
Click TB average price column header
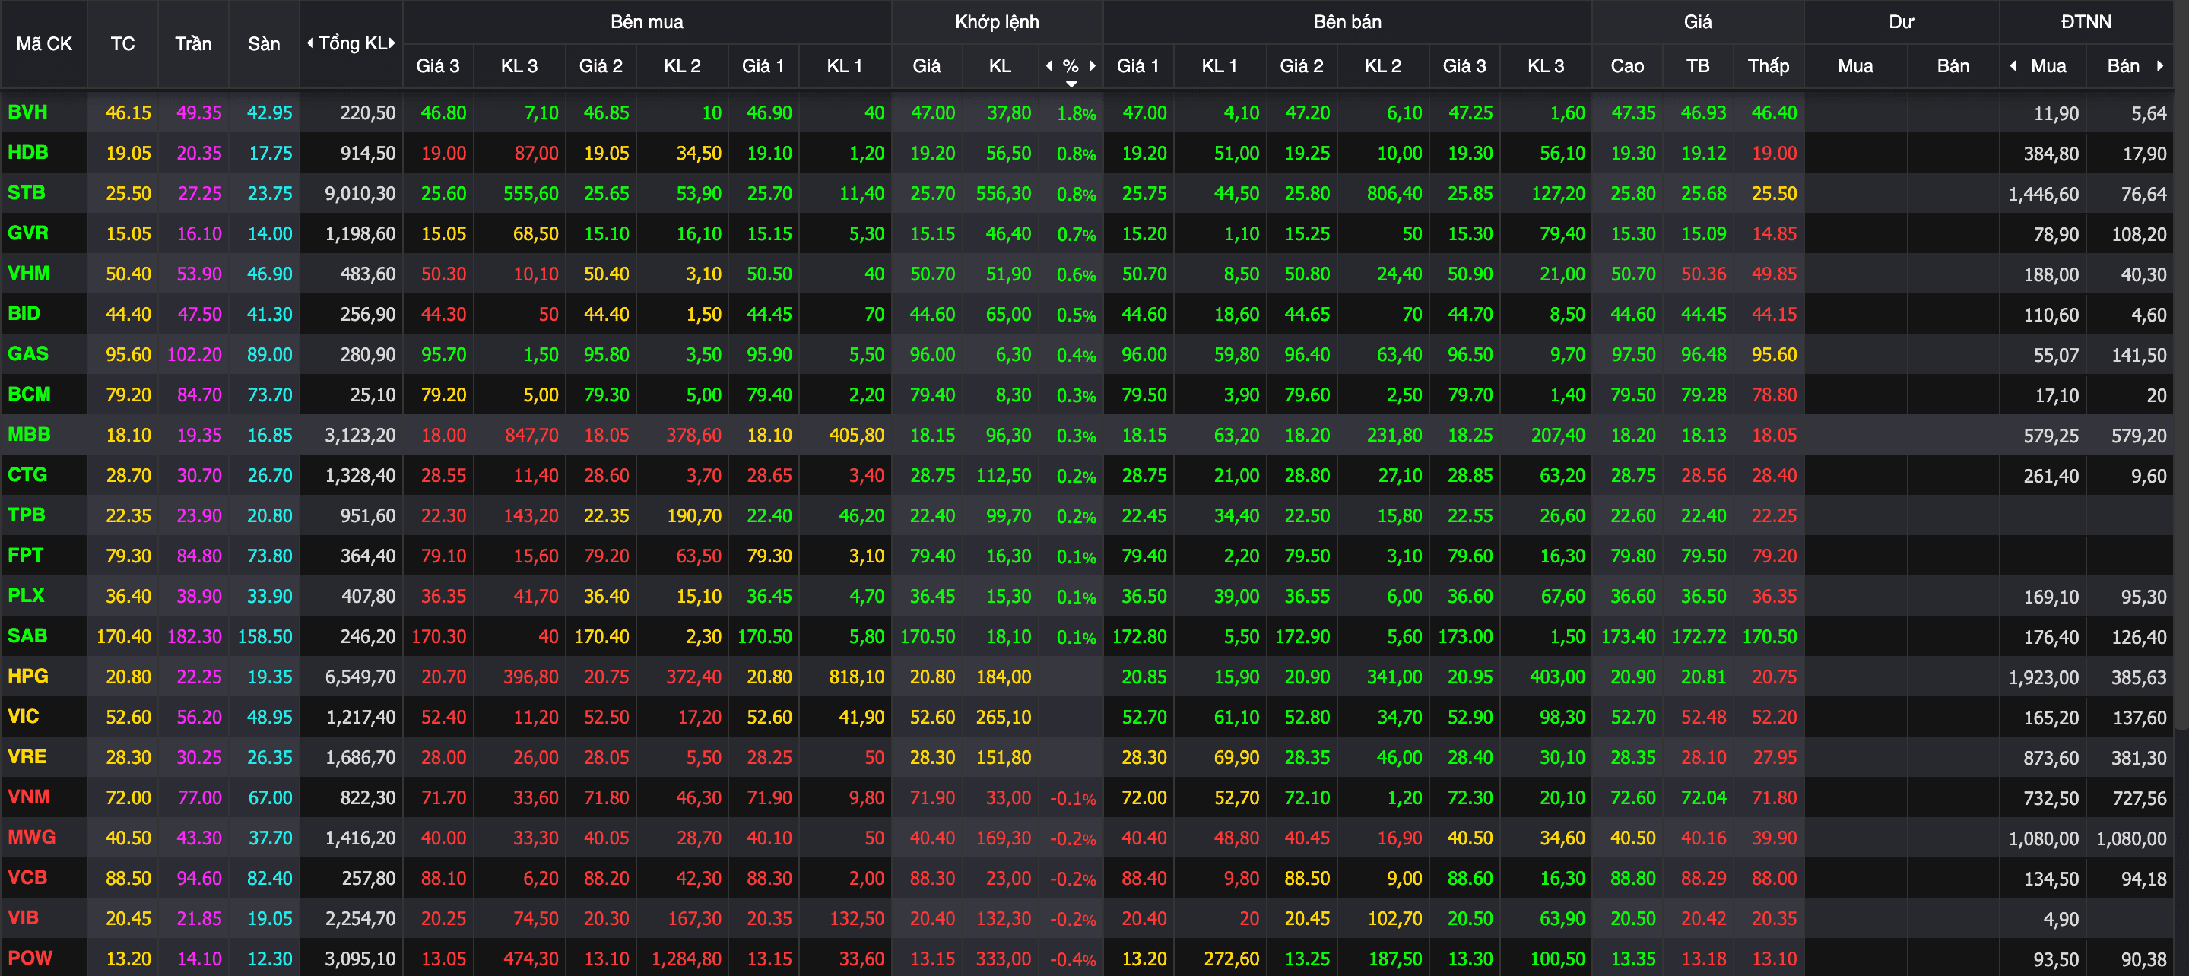[1698, 65]
